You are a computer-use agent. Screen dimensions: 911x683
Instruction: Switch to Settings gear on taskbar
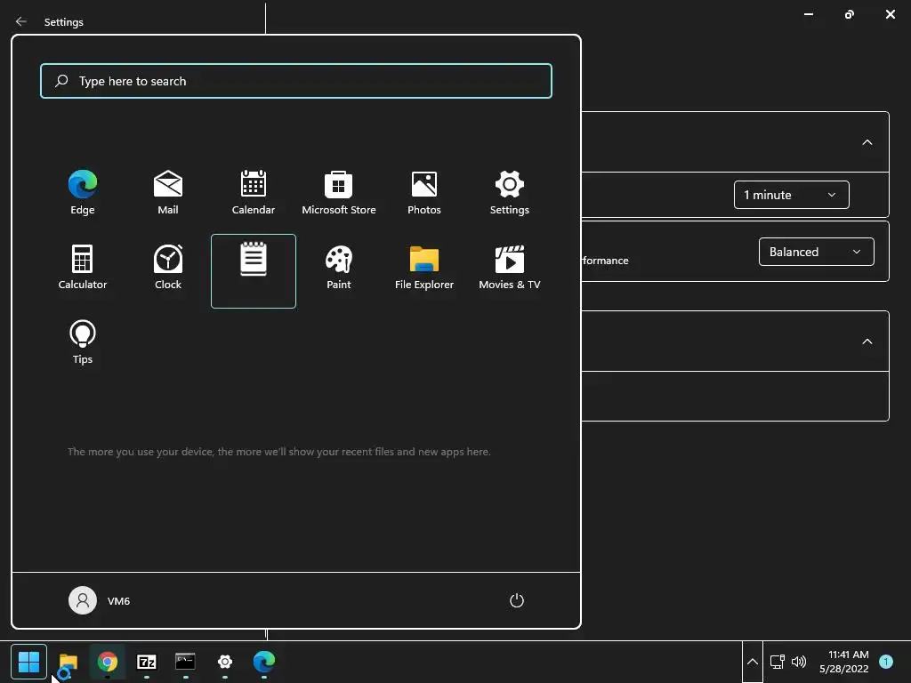(225, 662)
